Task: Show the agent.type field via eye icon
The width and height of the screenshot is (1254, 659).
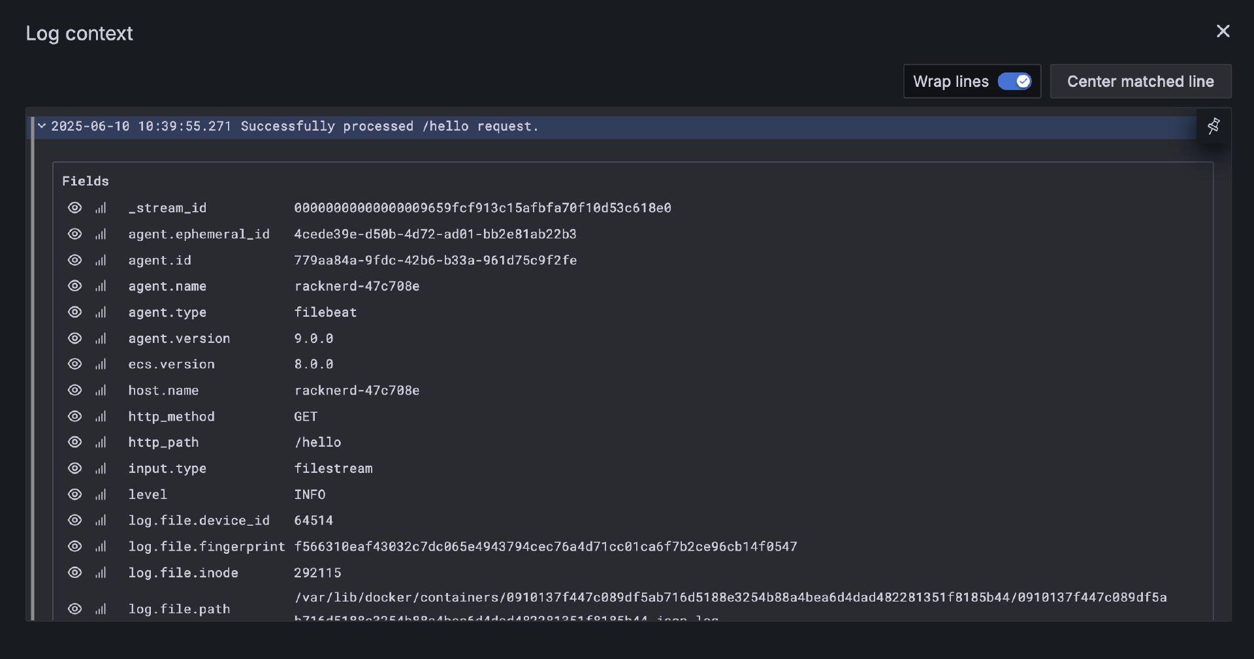Action: coord(75,312)
